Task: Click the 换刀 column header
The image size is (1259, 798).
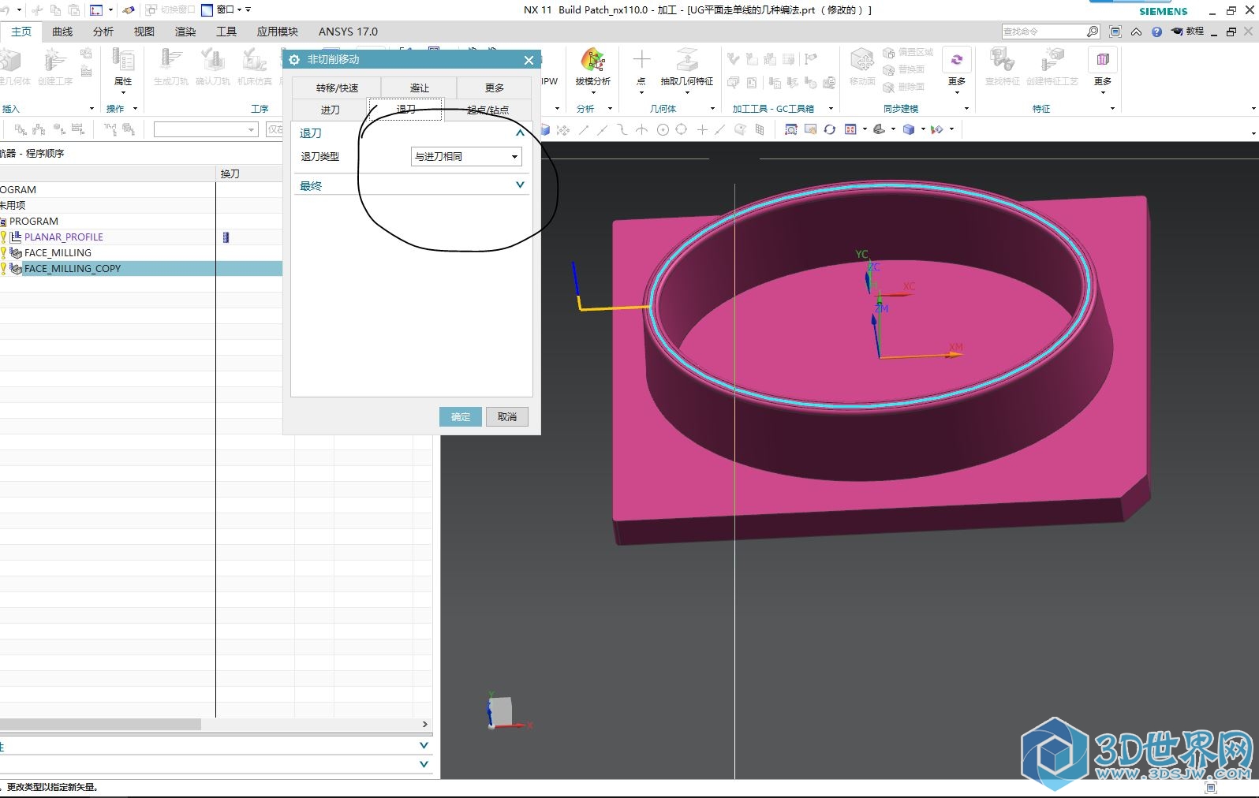Action: (230, 173)
